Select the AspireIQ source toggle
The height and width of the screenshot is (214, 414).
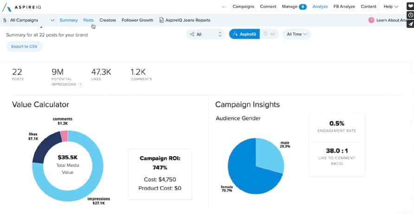tap(245, 34)
